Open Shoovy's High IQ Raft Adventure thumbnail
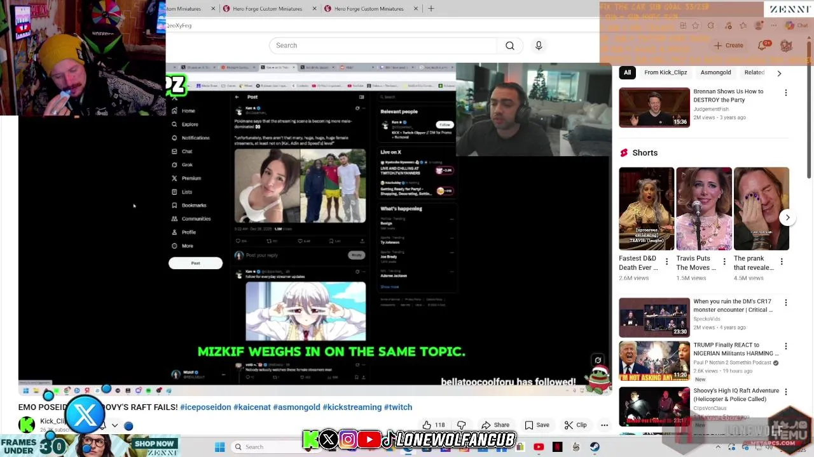The image size is (814, 457). (654, 407)
